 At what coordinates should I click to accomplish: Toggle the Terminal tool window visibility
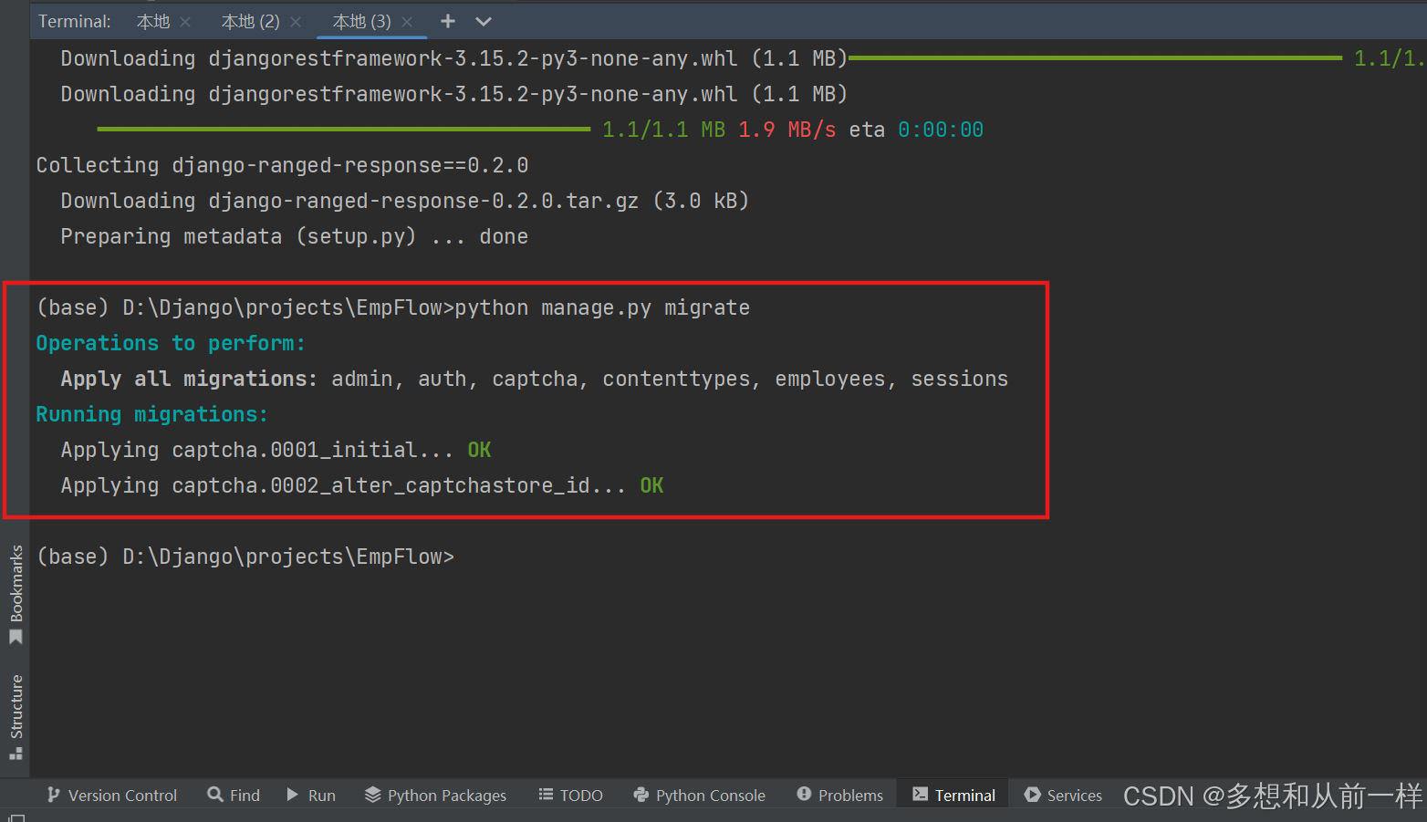(x=952, y=795)
